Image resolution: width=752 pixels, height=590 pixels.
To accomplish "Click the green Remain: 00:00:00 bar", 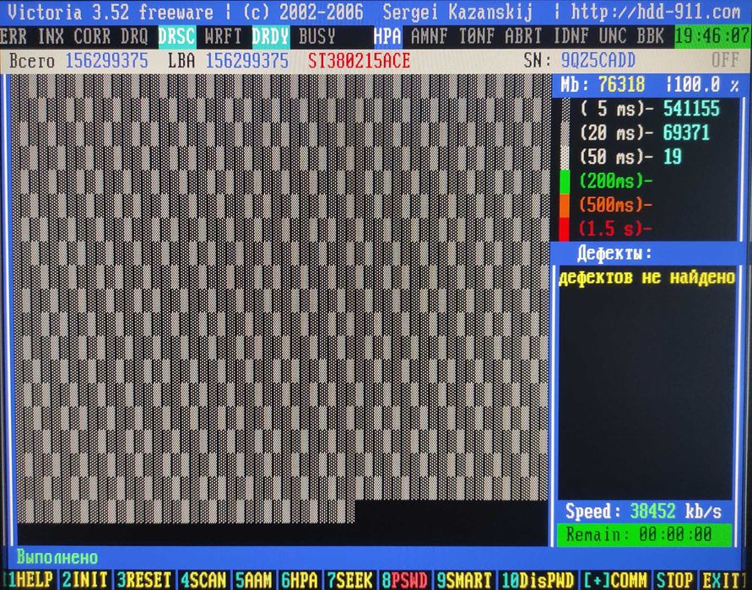I will (644, 534).
